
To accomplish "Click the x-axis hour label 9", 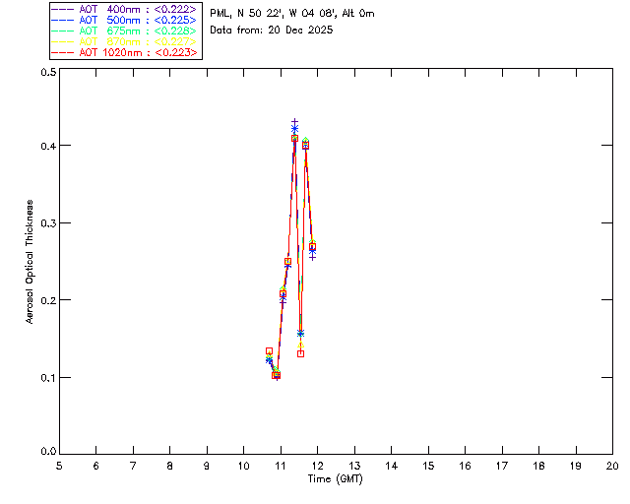I will tap(207, 466).
